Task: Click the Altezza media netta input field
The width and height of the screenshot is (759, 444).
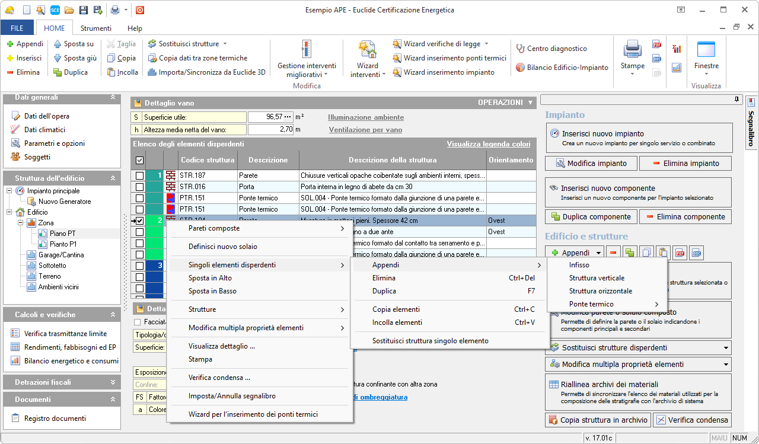Action: (270, 129)
